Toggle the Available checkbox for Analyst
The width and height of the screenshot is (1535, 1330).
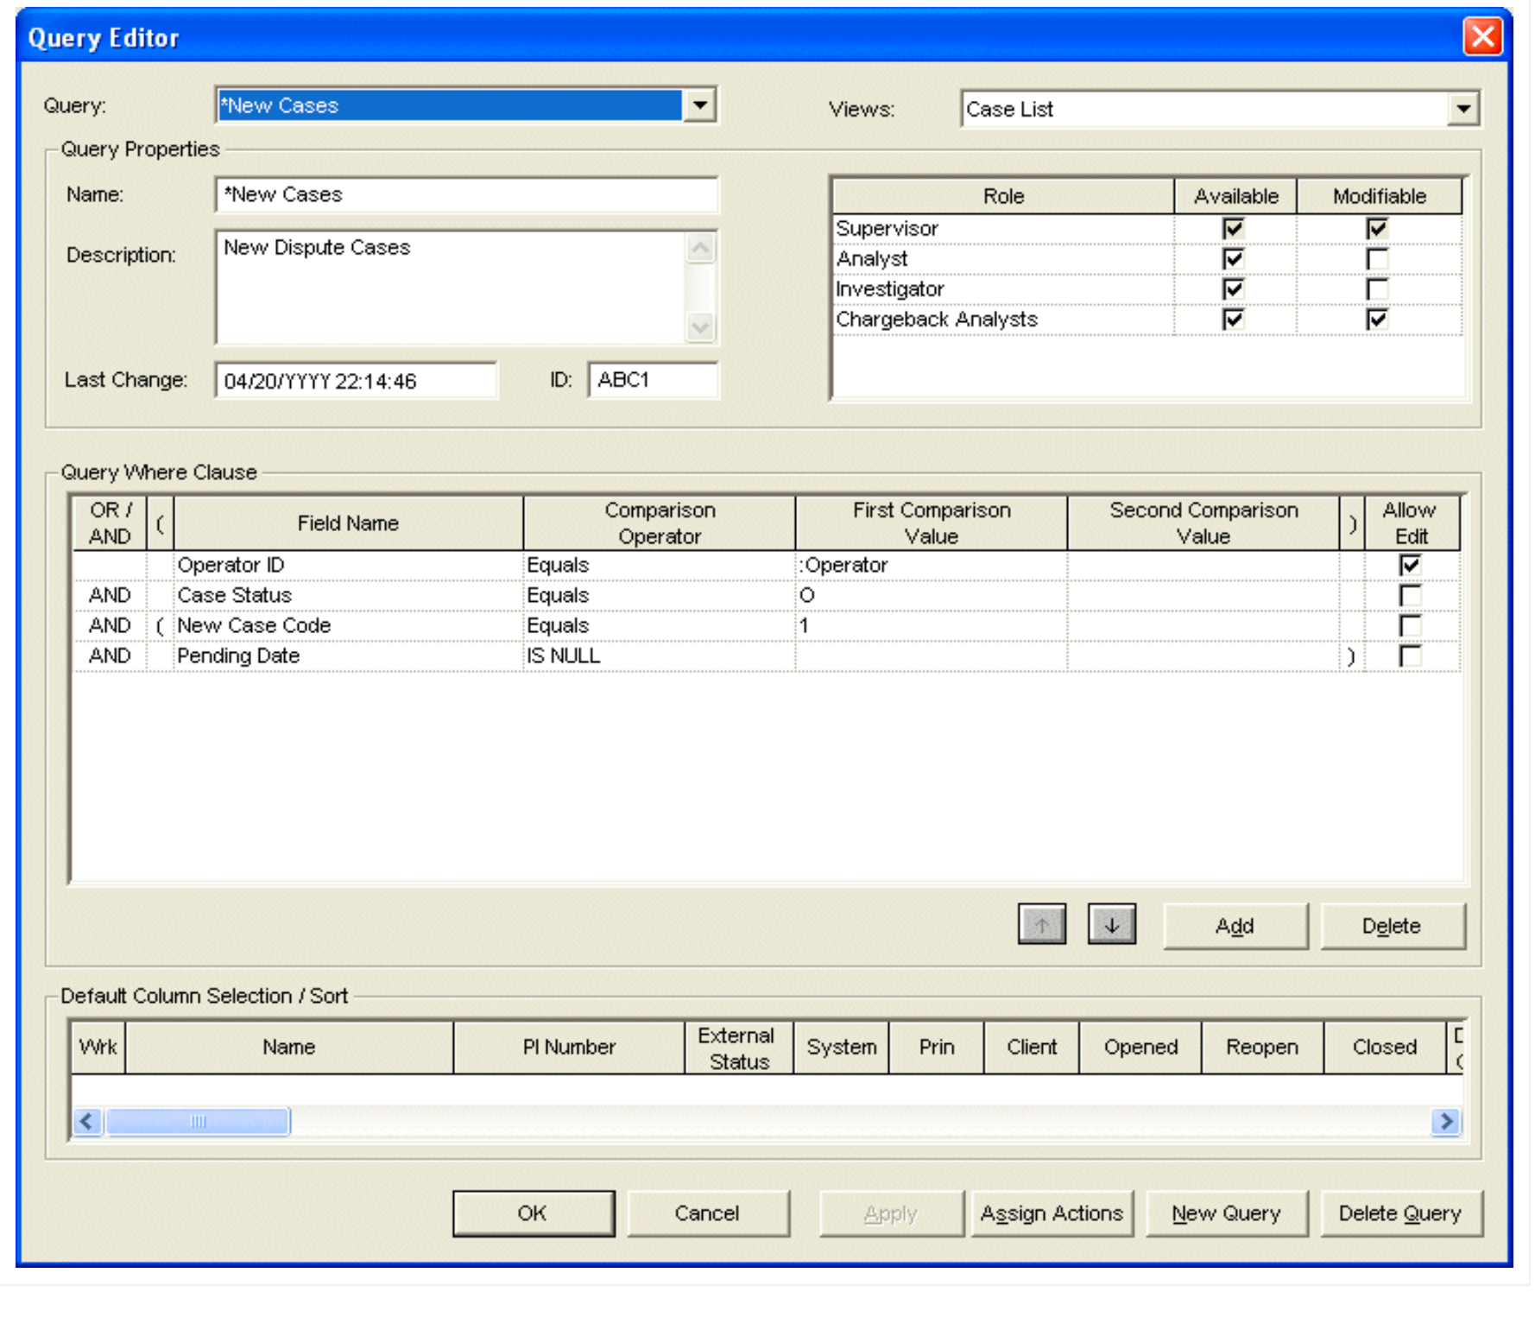[1233, 259]
